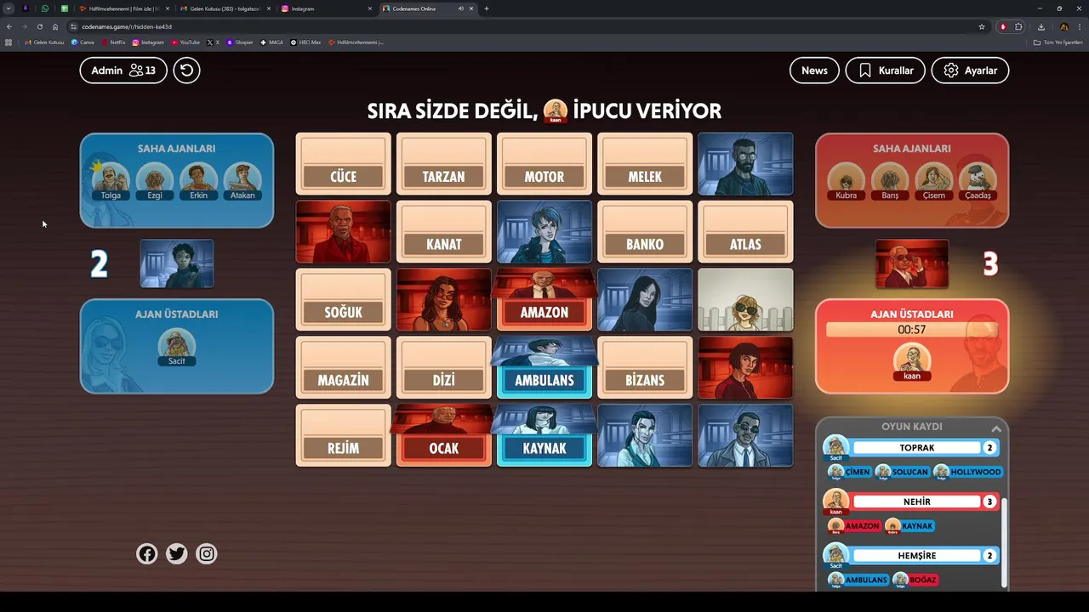Select the SOĞUK word card
This screenshot has height=612, width=1089.
[x=343, y=300]
